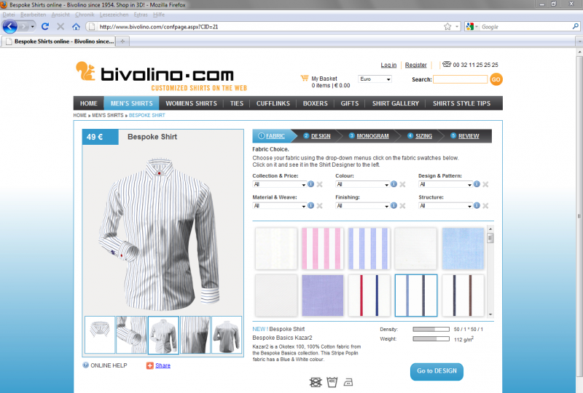Image resolution: width=583 pixels, height=393 pixels.
Task: Click the red Share plus icon
Action: click(150, 365)
